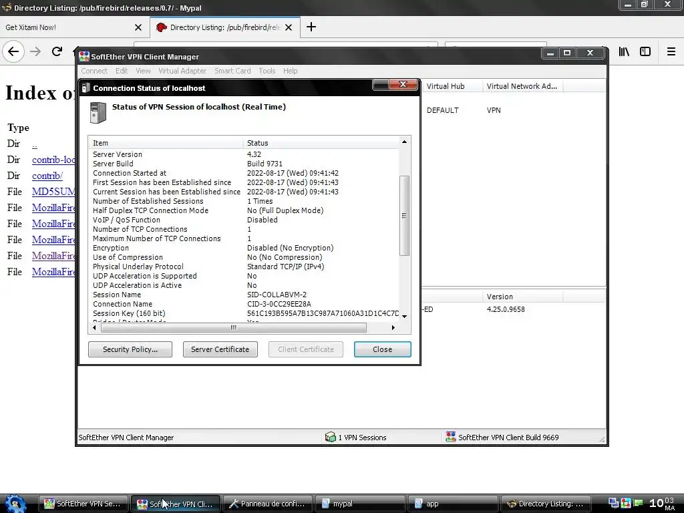
Task: Reload the page in Mypal browser
Action: 57,51
